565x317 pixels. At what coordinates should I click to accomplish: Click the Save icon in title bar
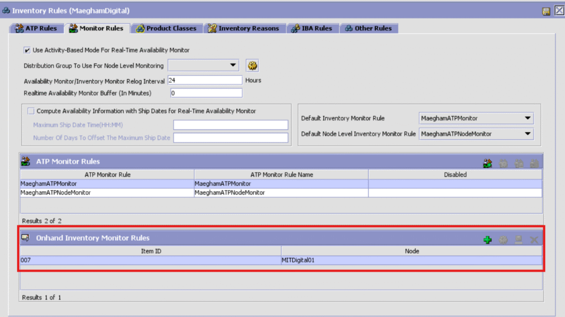click(x=546, y=11)
